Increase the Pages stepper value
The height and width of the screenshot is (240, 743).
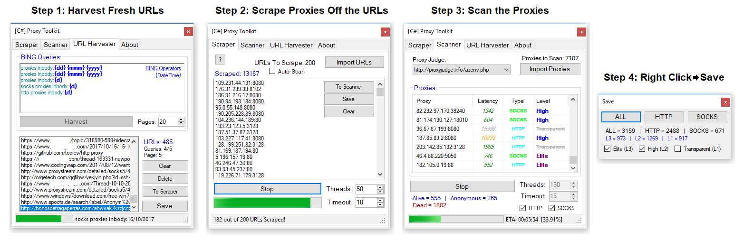(x=181, y=120)
